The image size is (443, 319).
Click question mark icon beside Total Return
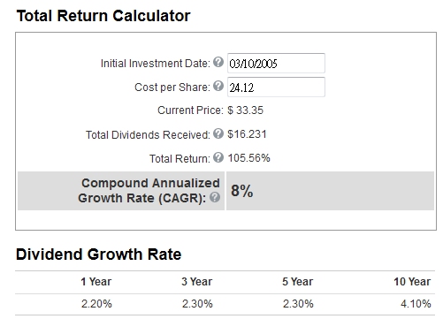coord(218,157)
